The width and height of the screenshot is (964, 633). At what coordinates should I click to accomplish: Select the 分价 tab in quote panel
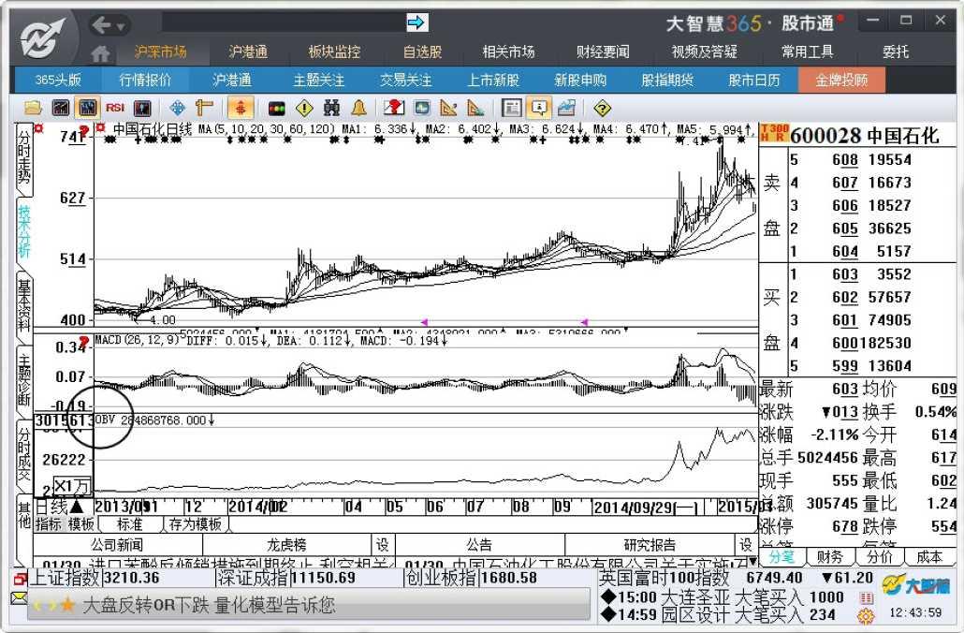coord(879,557)
